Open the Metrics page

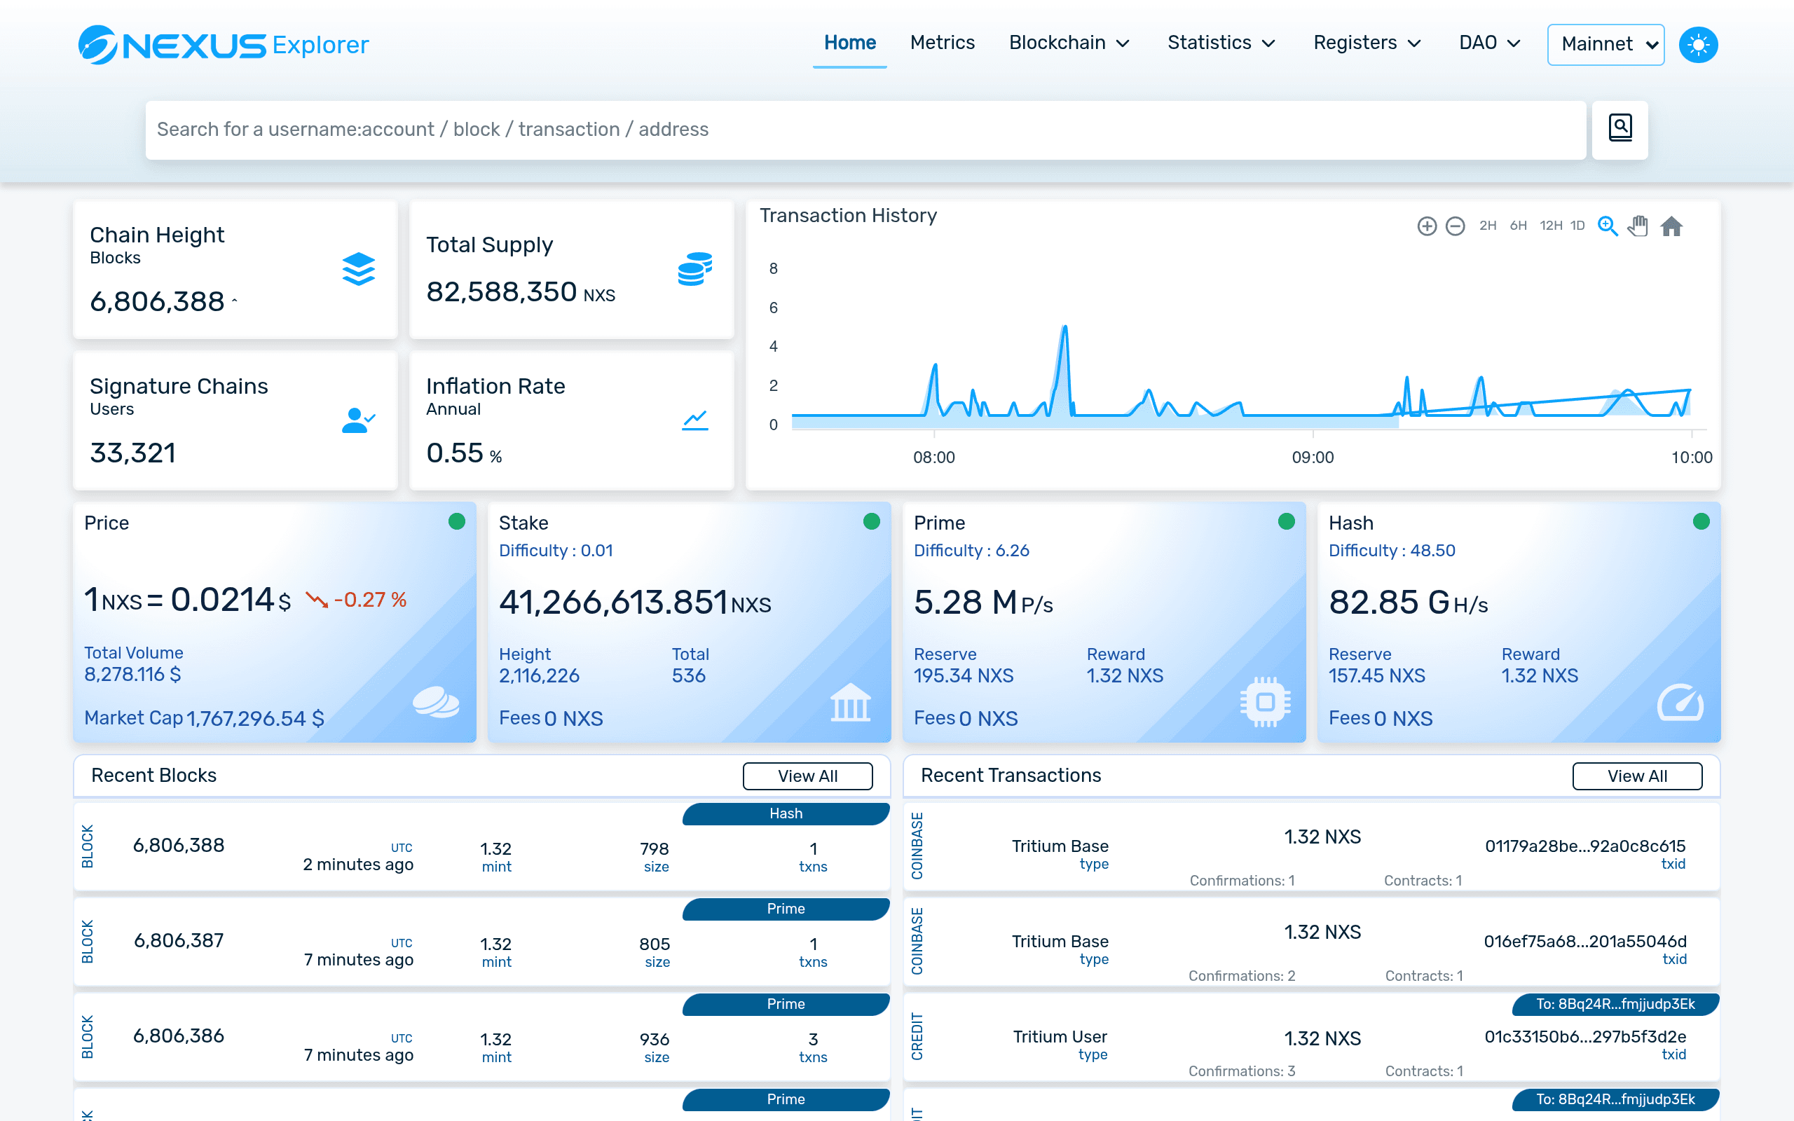[x=943, y=43]
